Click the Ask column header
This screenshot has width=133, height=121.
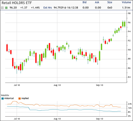pyautogui.click(x=97, y=2)
